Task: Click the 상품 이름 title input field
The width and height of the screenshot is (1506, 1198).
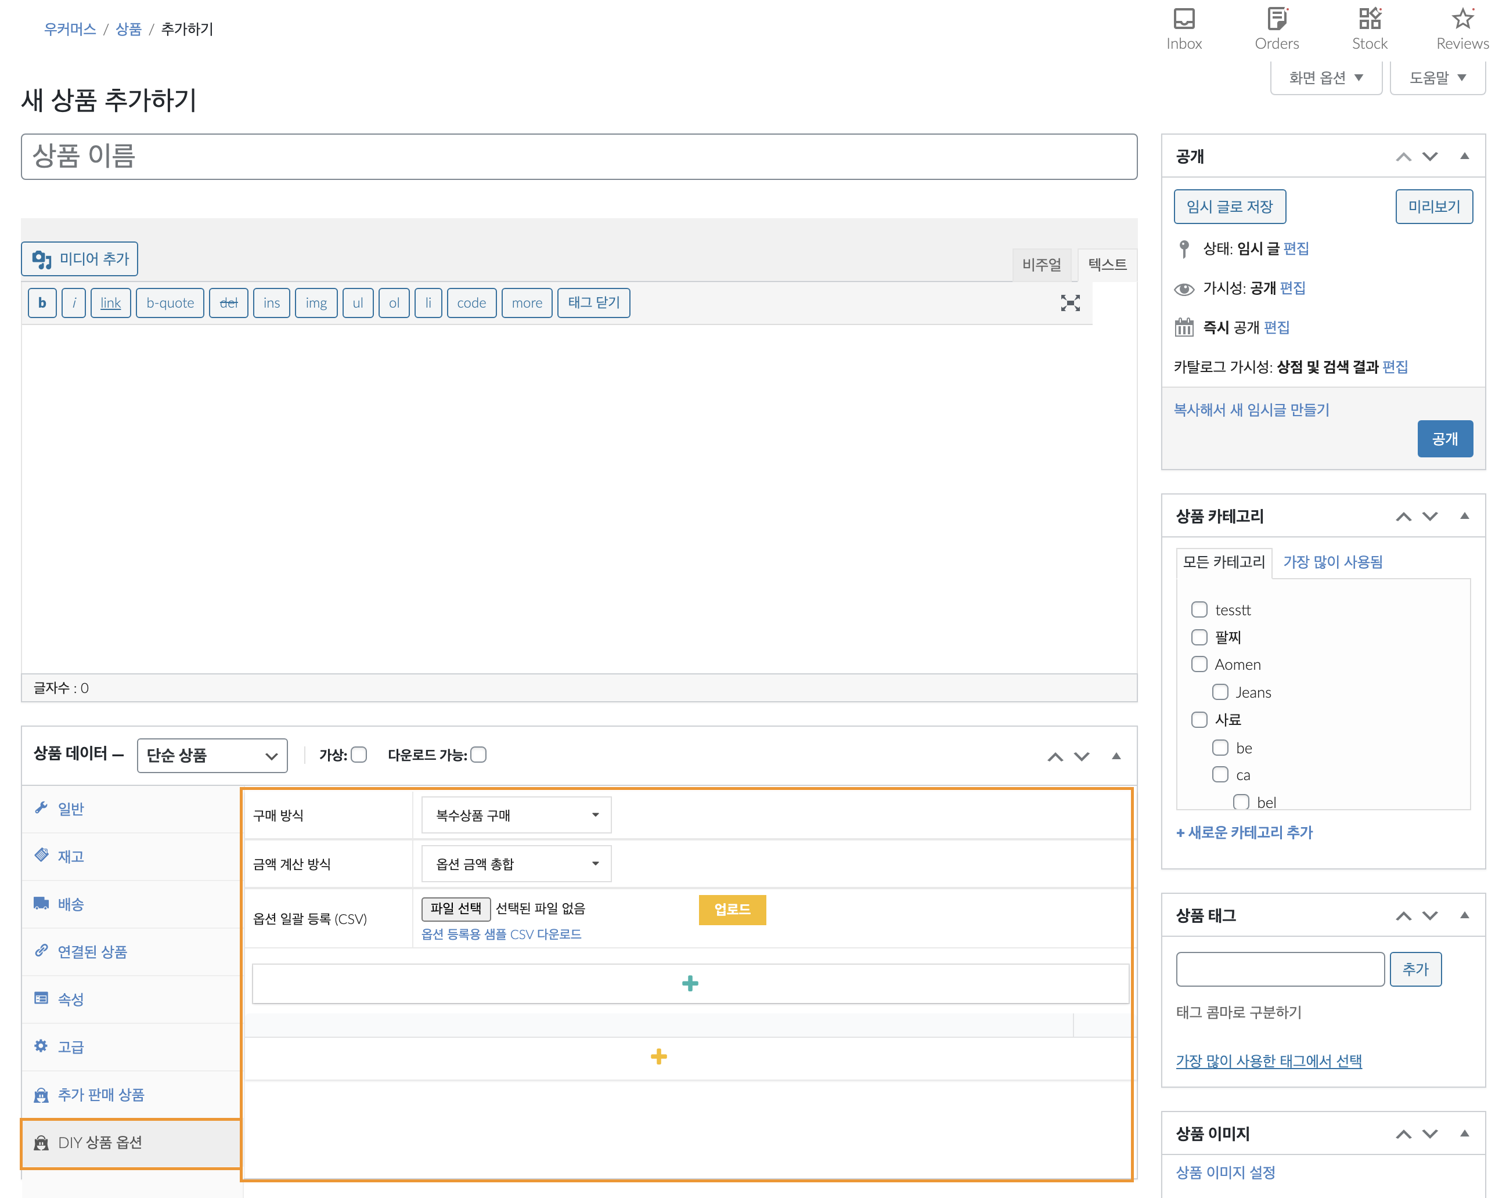Action: tap(578, 157)
